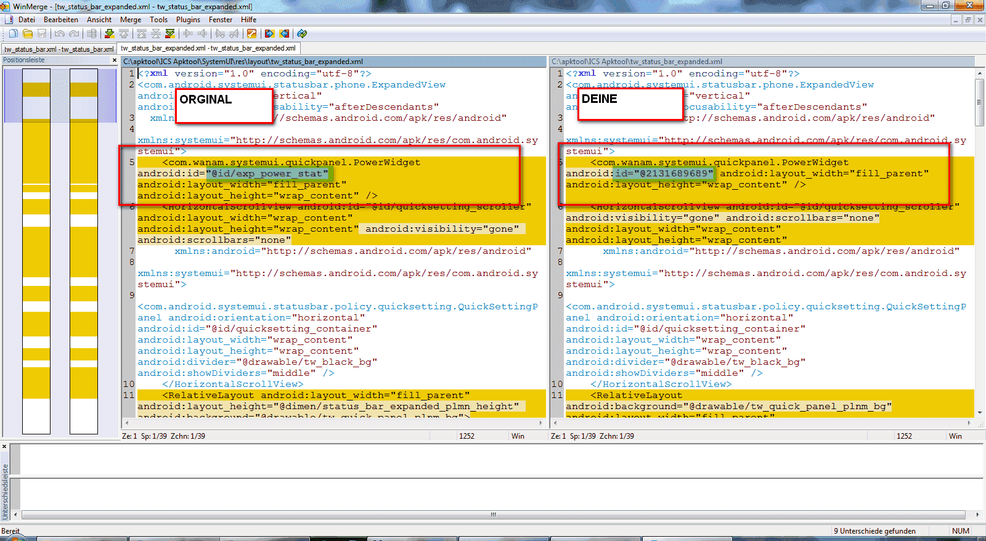Save the file using the floppy icon
The image size is (986, 541).
(42, 33)
